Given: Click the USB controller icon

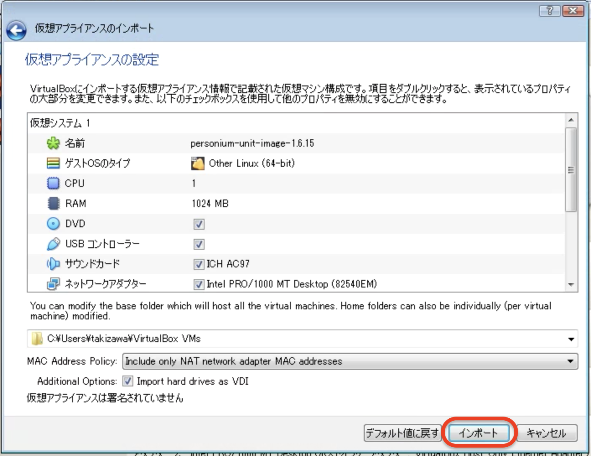Looking at the screenshot, I should tap(53, 244).
